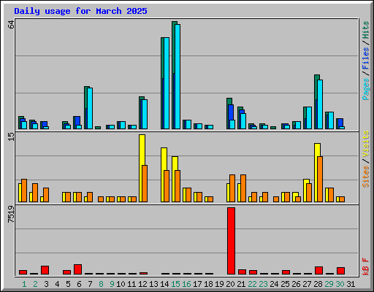This screenshot has height=292, width=374.
Task: Click the x-axis day label "17"
Action: [x=197, y=284]
